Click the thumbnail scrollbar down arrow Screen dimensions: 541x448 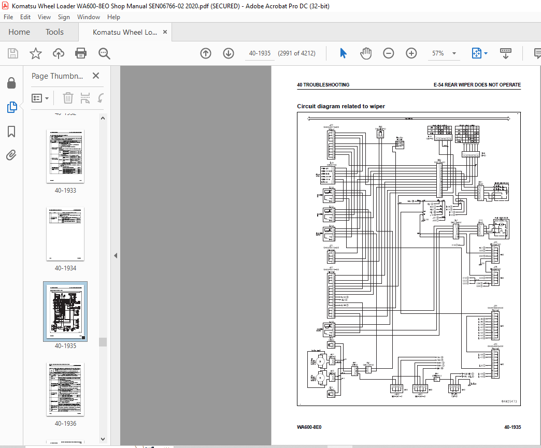pos(103,439)
